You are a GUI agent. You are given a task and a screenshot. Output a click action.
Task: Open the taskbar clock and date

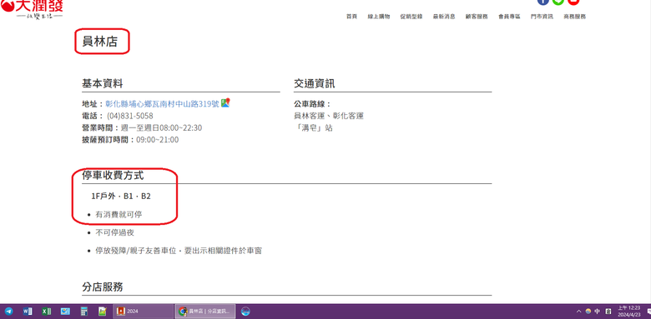coord(628,312)
